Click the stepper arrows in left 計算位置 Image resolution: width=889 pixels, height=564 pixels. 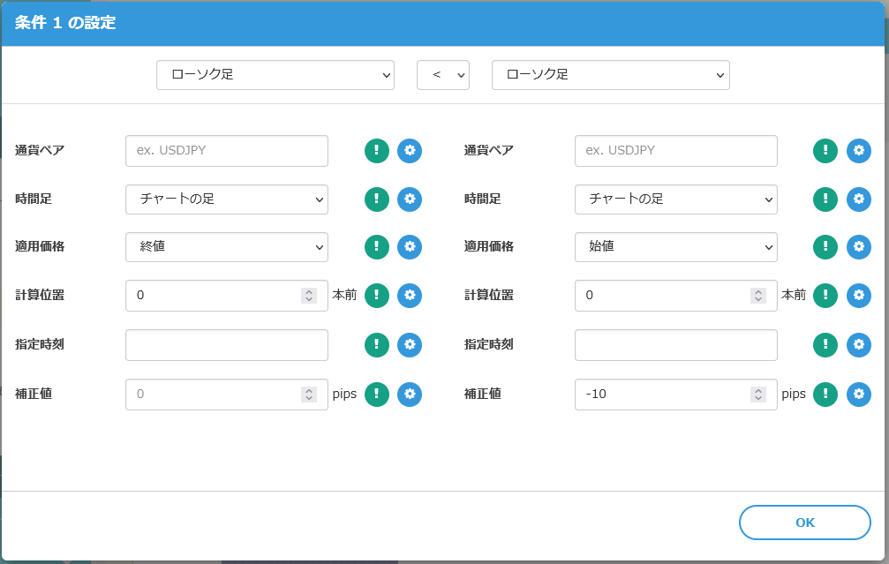click(x=309, y=296)
